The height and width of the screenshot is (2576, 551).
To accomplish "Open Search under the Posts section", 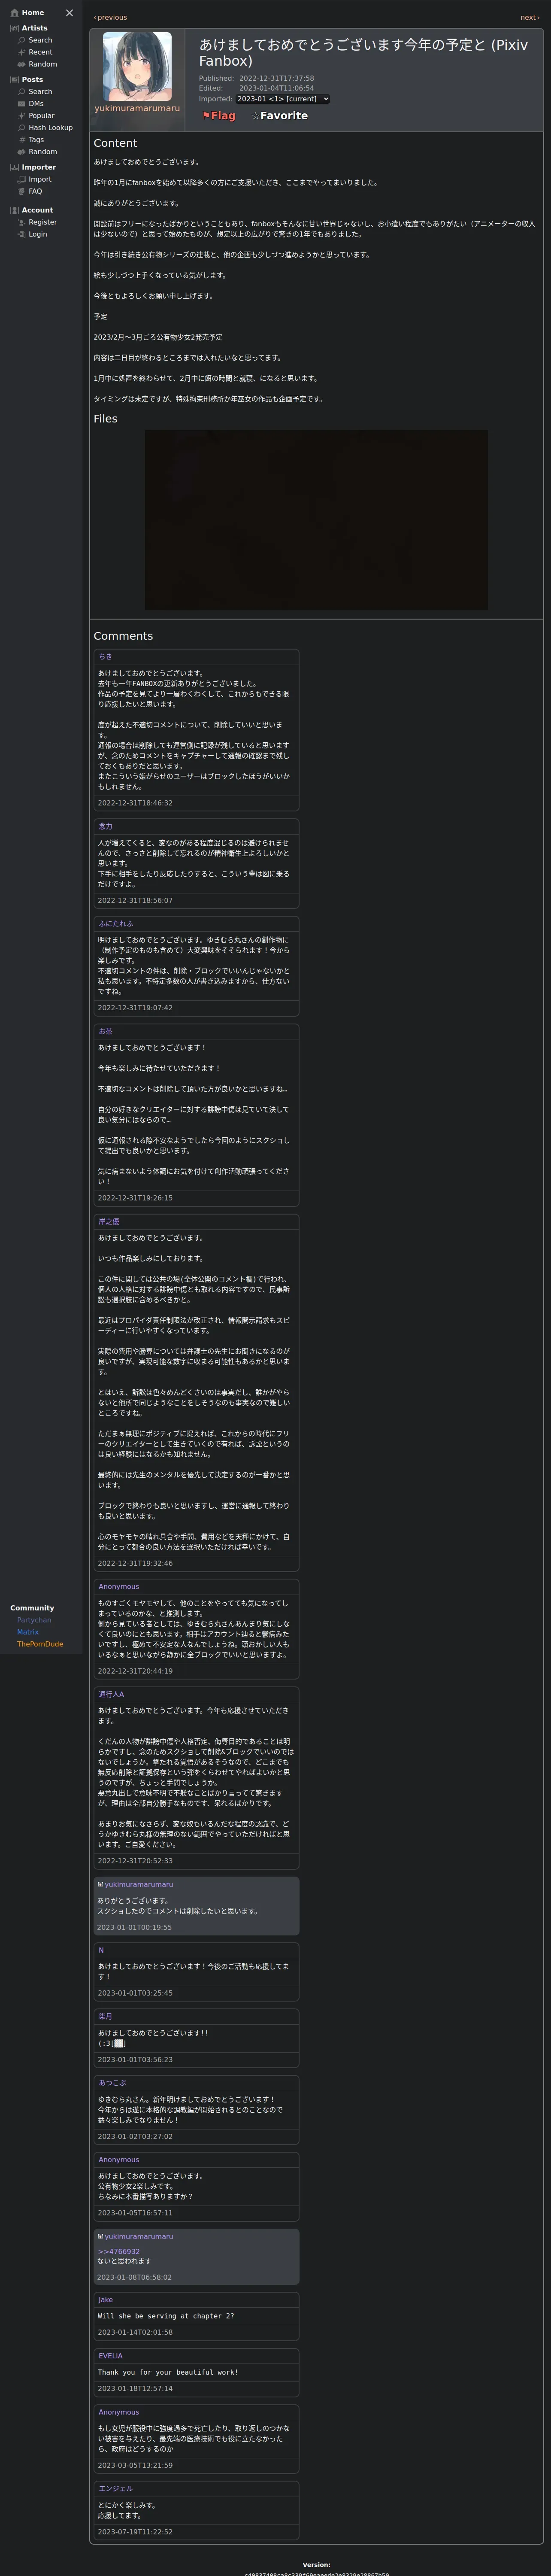I will click(x=35, y=92).
